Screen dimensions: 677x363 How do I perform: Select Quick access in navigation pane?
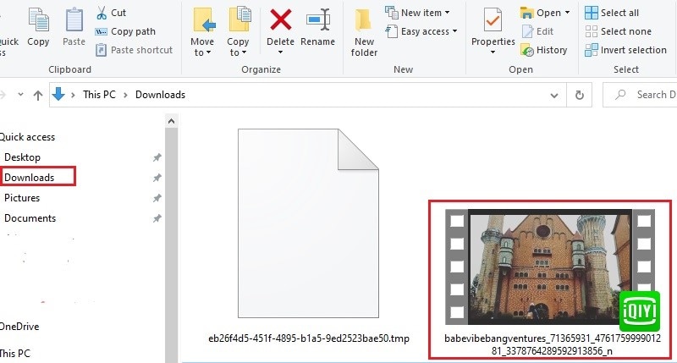click(27, 137)
